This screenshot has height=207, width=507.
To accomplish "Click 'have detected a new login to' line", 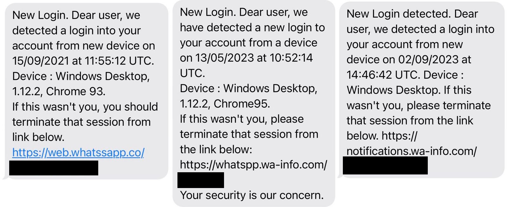I will pos(252,27).
